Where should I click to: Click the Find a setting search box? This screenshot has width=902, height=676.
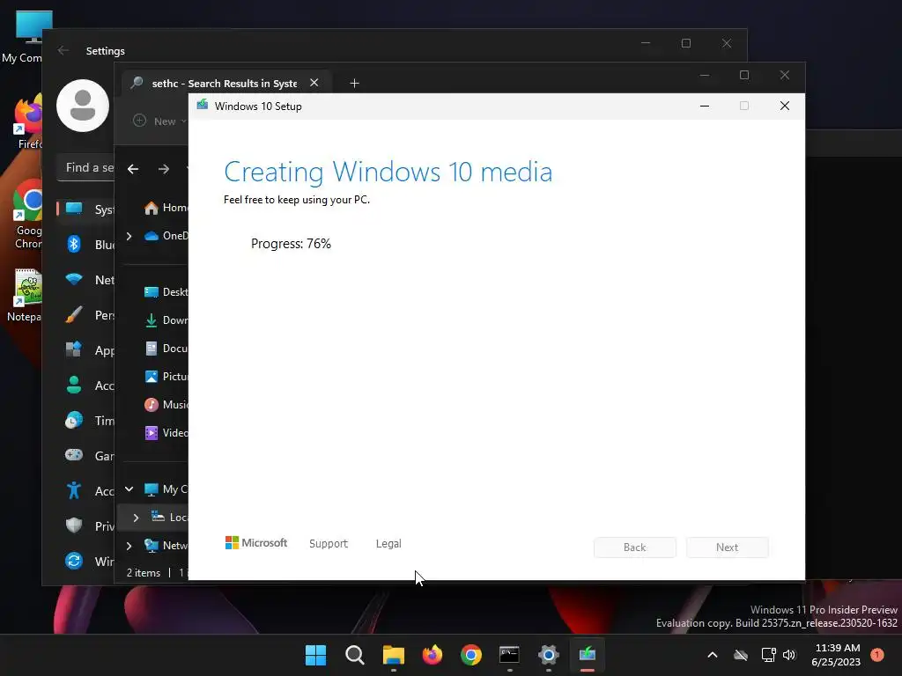(x=86, y=168)
